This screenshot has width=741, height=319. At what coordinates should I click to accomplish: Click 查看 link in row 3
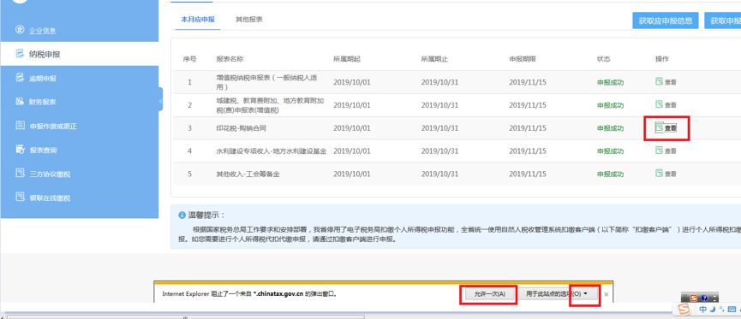[x=671, y=128]
